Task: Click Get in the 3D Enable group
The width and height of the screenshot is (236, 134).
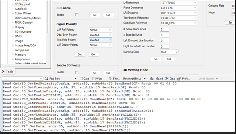Action: [x=108, y=15]
